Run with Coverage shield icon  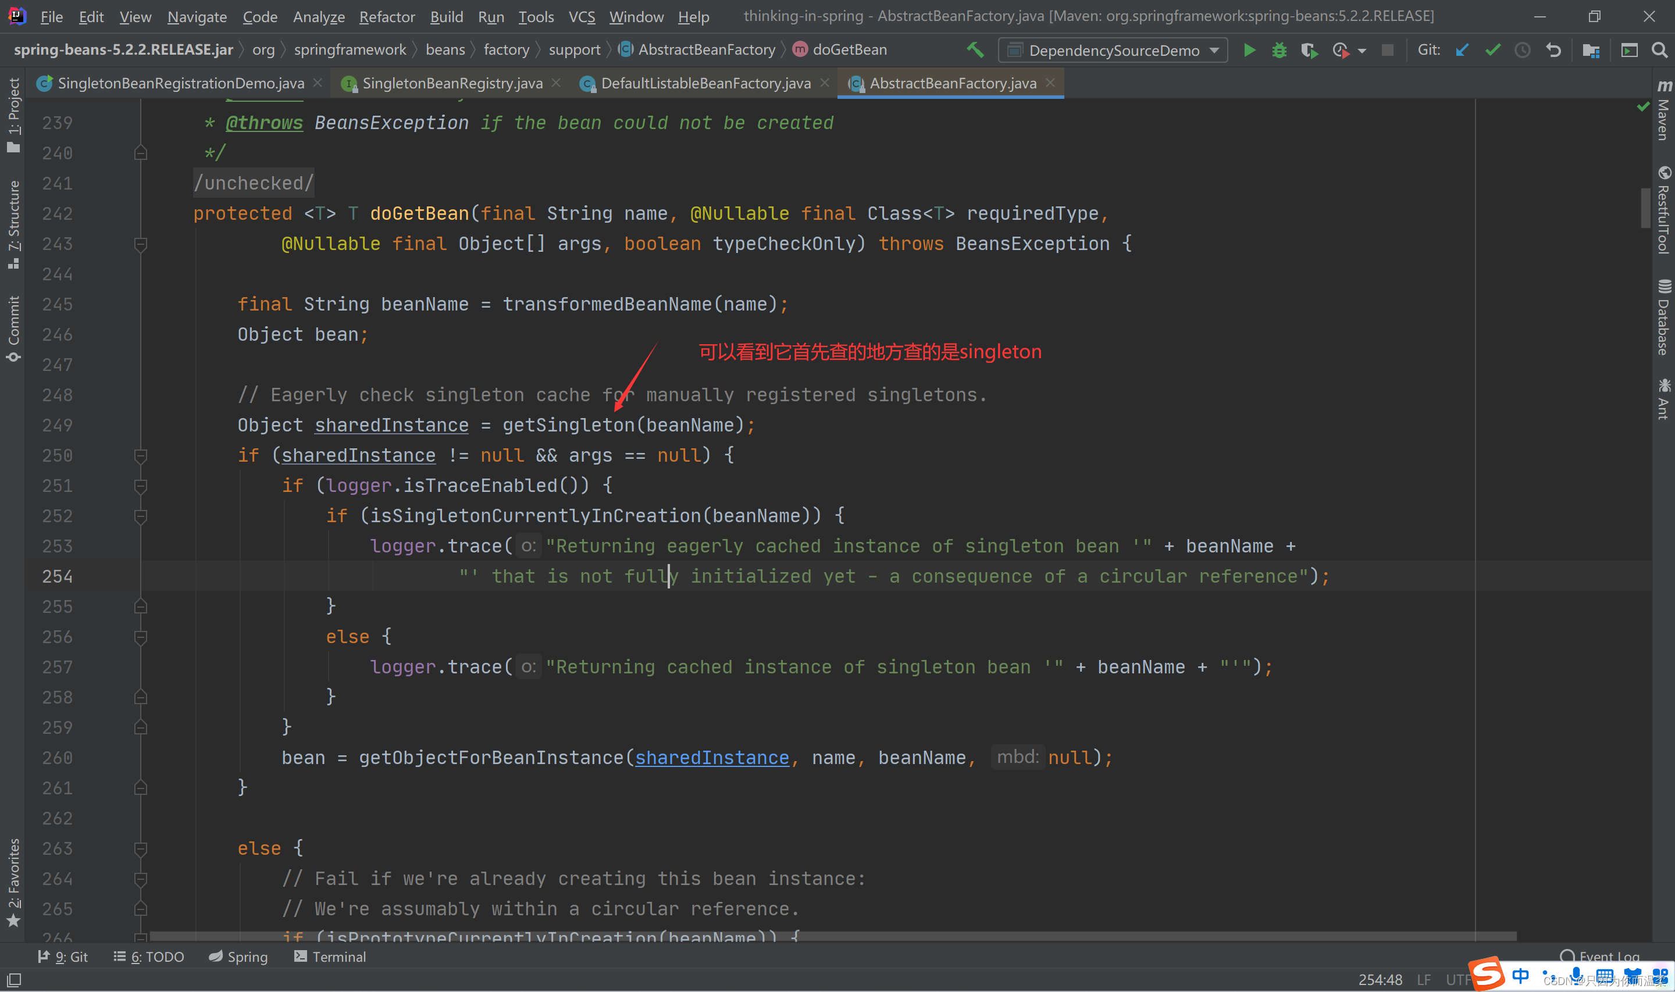(1309, 50)
